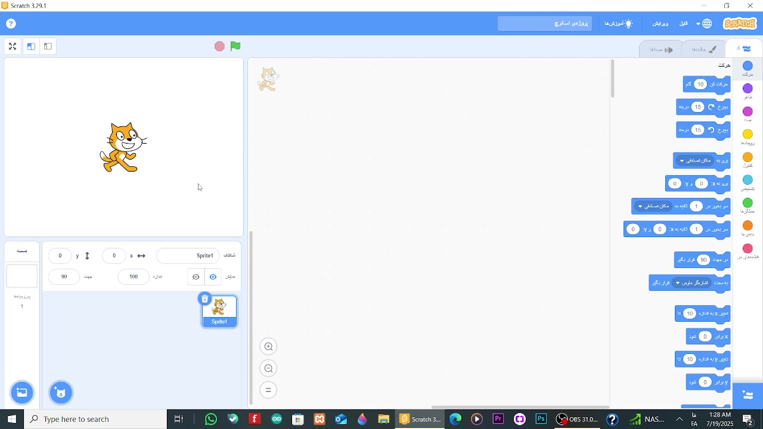Click the change y by 10 block
This screenshot has width=763, height=429.
click(703, 359)
